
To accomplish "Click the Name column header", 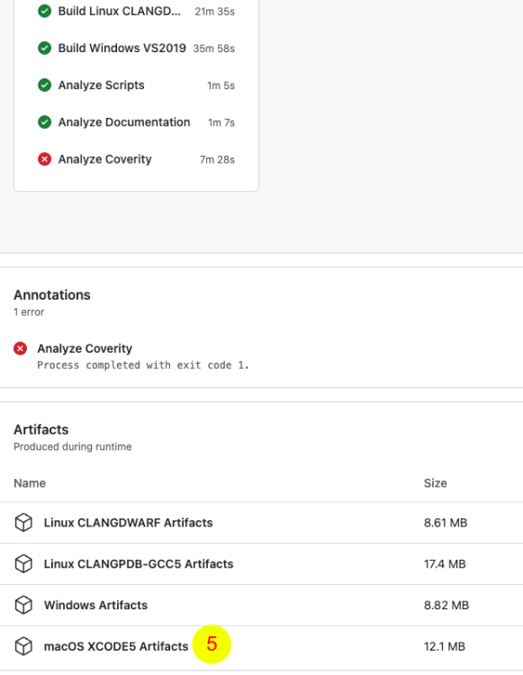I will (x=30, y=483).
